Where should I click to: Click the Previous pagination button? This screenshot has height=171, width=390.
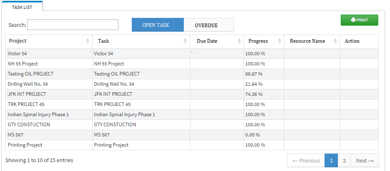(306, 160)
